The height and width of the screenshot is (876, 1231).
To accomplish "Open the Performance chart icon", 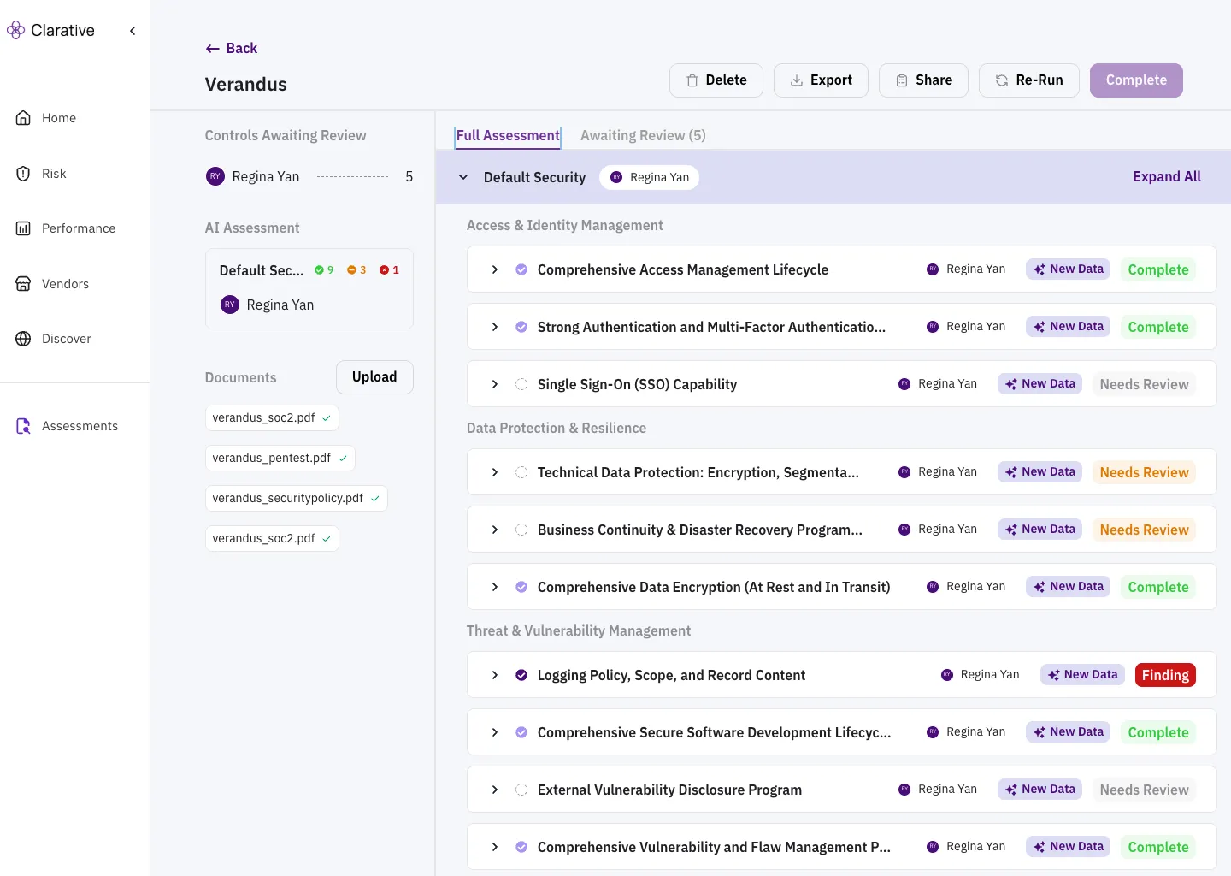I will 23,228.
